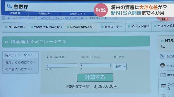The image size is (174, 97).
Task: Open the 広報報道 menu tab
Action: point(15,13)
